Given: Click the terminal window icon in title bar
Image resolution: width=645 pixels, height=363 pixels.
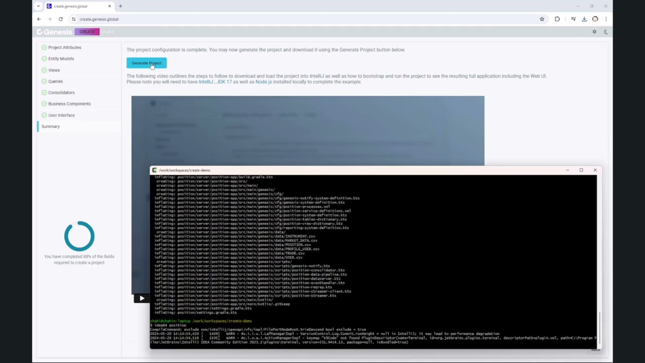Looking at the screenshot, I should pyautogui.click(x=155, y=170).
